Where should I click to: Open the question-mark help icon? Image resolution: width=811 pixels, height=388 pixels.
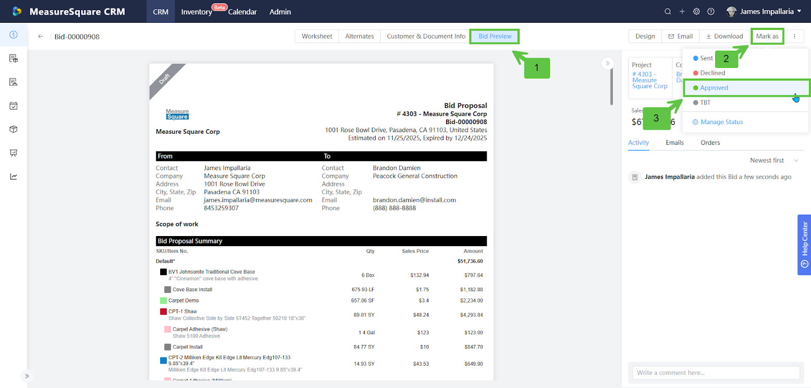(711, 12)
